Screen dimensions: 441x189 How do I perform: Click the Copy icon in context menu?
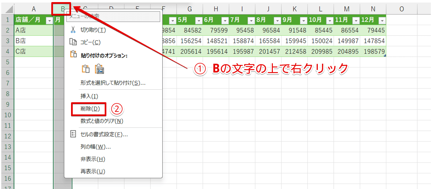[73, 42]
